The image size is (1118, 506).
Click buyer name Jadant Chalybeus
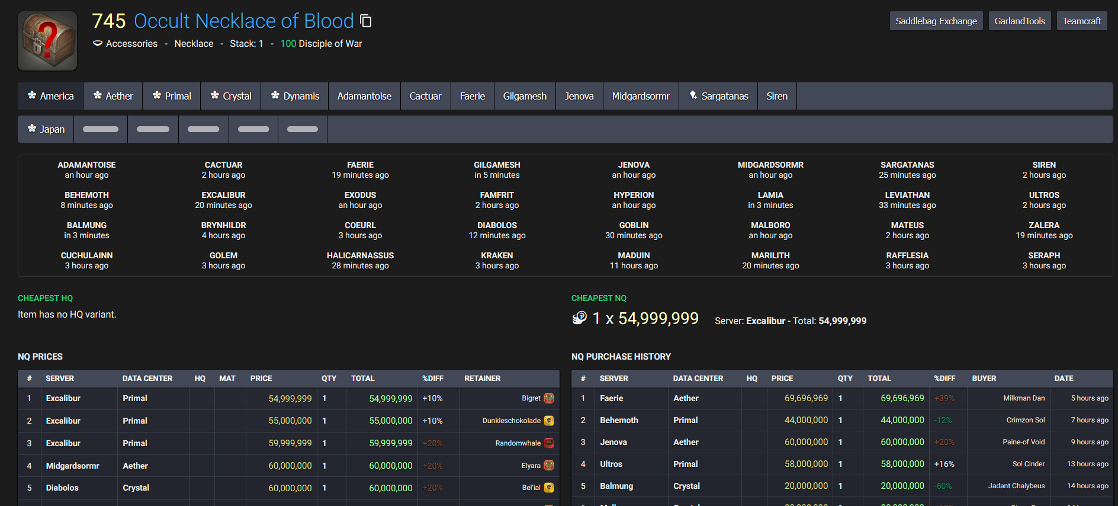click(1016, 486)
